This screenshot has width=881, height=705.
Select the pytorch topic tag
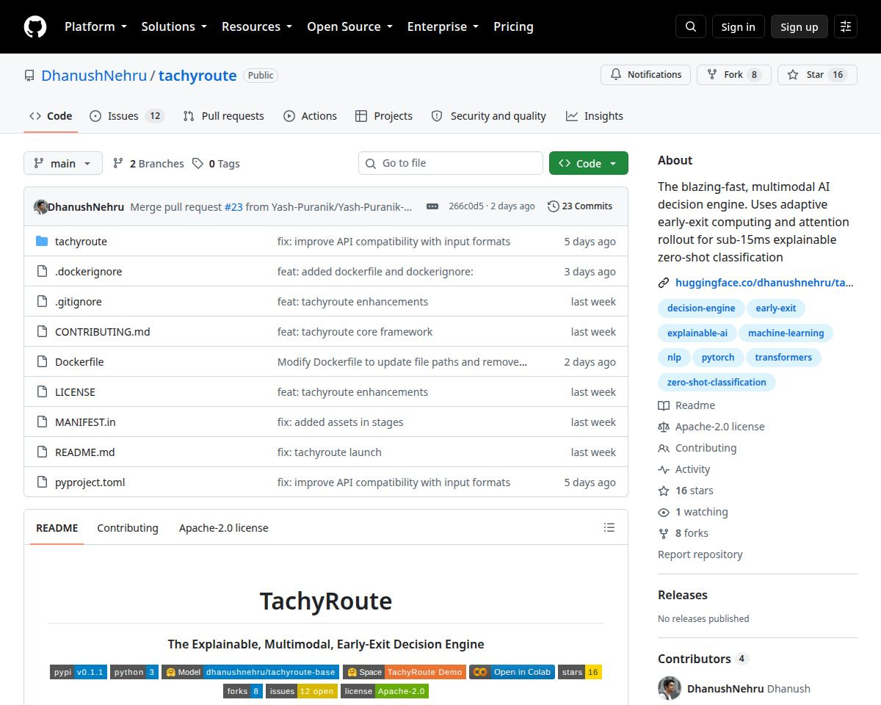(718, 358)
